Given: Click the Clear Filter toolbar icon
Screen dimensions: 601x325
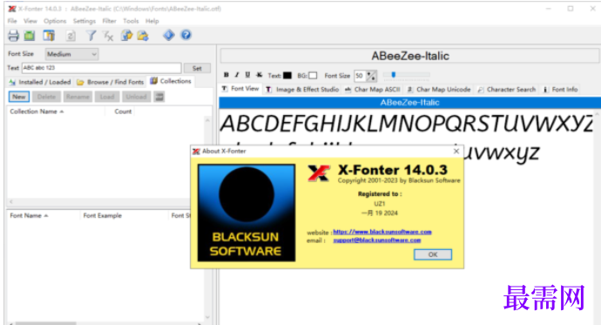Looking at the screenshot, I should pyautogui.click(x=109, y=36).
